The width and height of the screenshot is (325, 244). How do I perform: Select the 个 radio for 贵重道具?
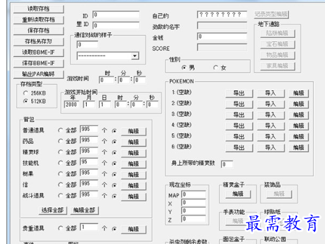114,229
